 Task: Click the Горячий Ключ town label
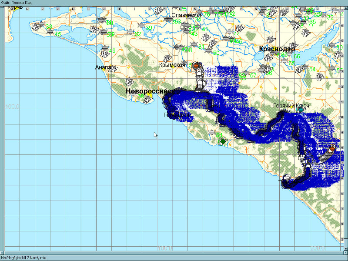pyautogui.click(x=291, y=106)
